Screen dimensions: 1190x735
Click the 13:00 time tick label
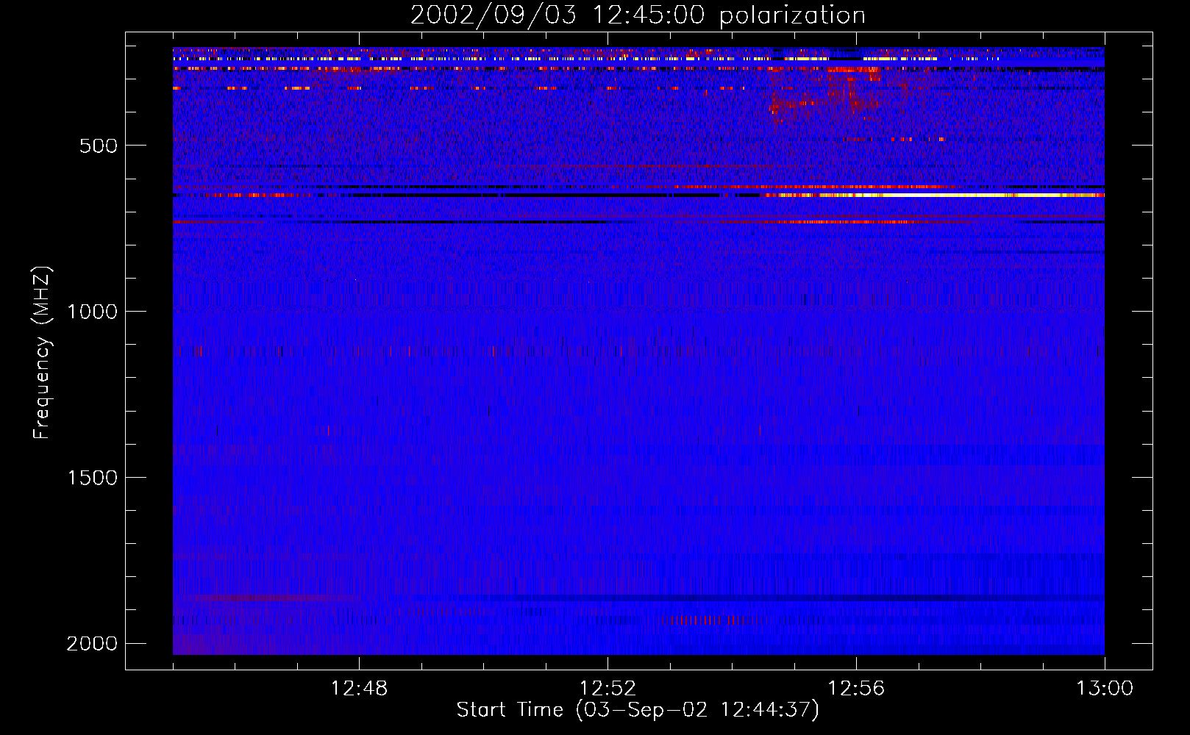1105,689
